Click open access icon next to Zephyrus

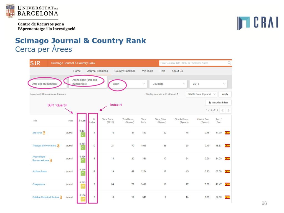tap(44, 133)
